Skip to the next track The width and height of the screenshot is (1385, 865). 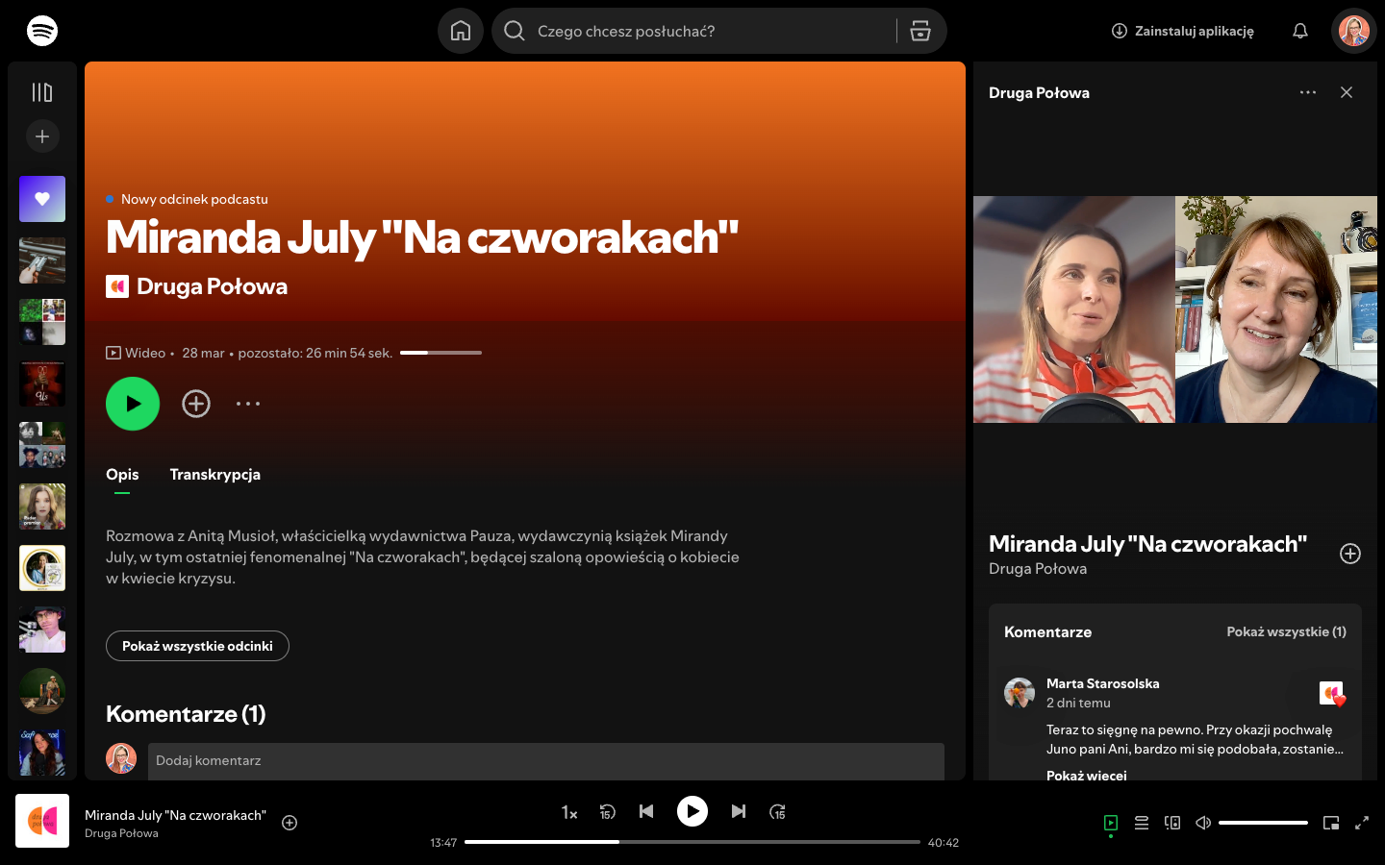tap(738, 812)
